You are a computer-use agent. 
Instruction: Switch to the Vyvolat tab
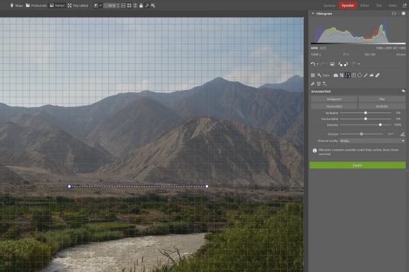348,5
